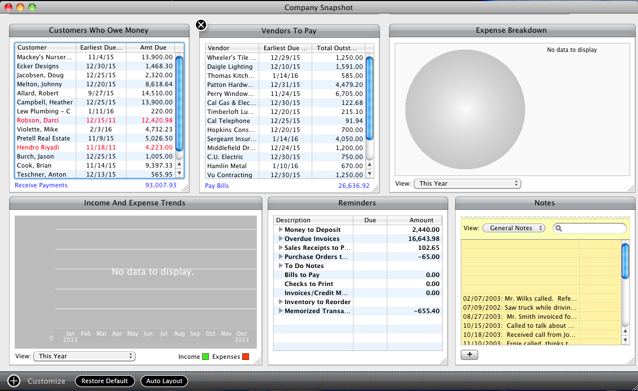Image resolution: width=638 pixels, height=391 pixels.
Task: Click the magnifier icon in Notes search
Action: [558, 229]
